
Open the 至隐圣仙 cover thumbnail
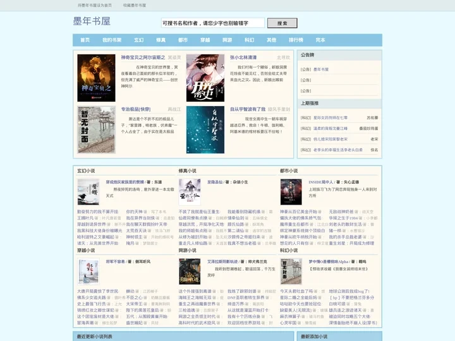pyautogui.click(x=190, y=192)
